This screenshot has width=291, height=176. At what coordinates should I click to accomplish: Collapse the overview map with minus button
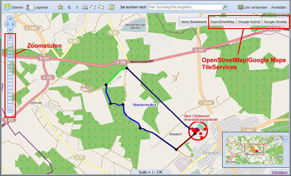point(287,139)
